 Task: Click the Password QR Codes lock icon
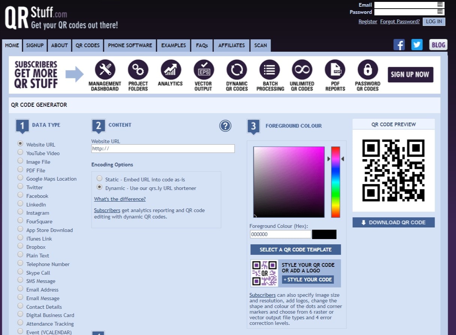(367, 70)
